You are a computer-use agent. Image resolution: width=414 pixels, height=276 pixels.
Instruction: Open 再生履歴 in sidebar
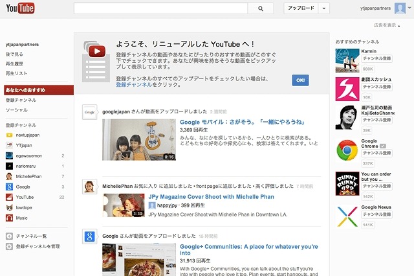coord(14,63)
